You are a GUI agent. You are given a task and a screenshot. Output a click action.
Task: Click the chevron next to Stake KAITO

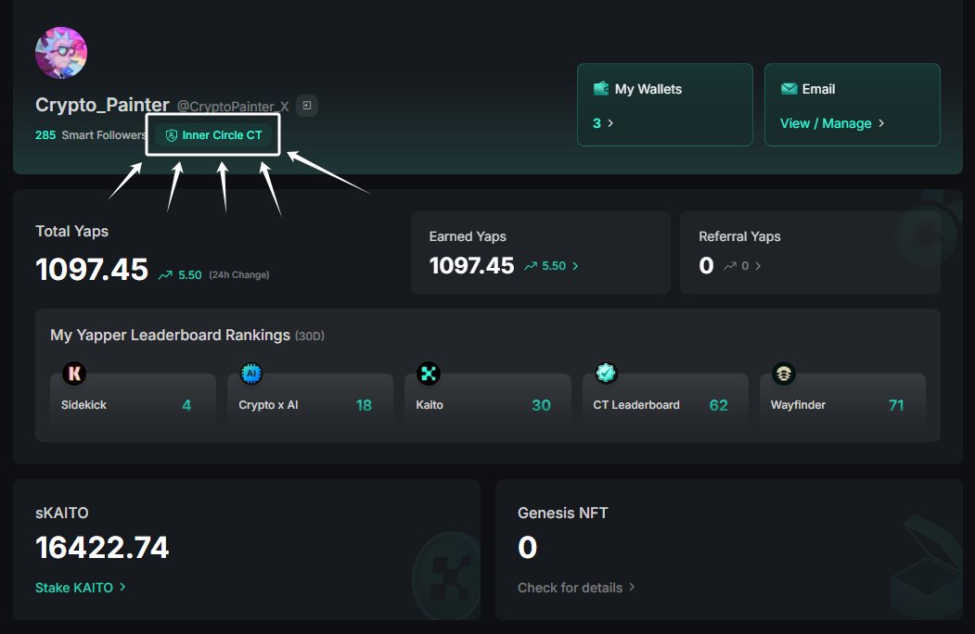(x=122, y=587)
